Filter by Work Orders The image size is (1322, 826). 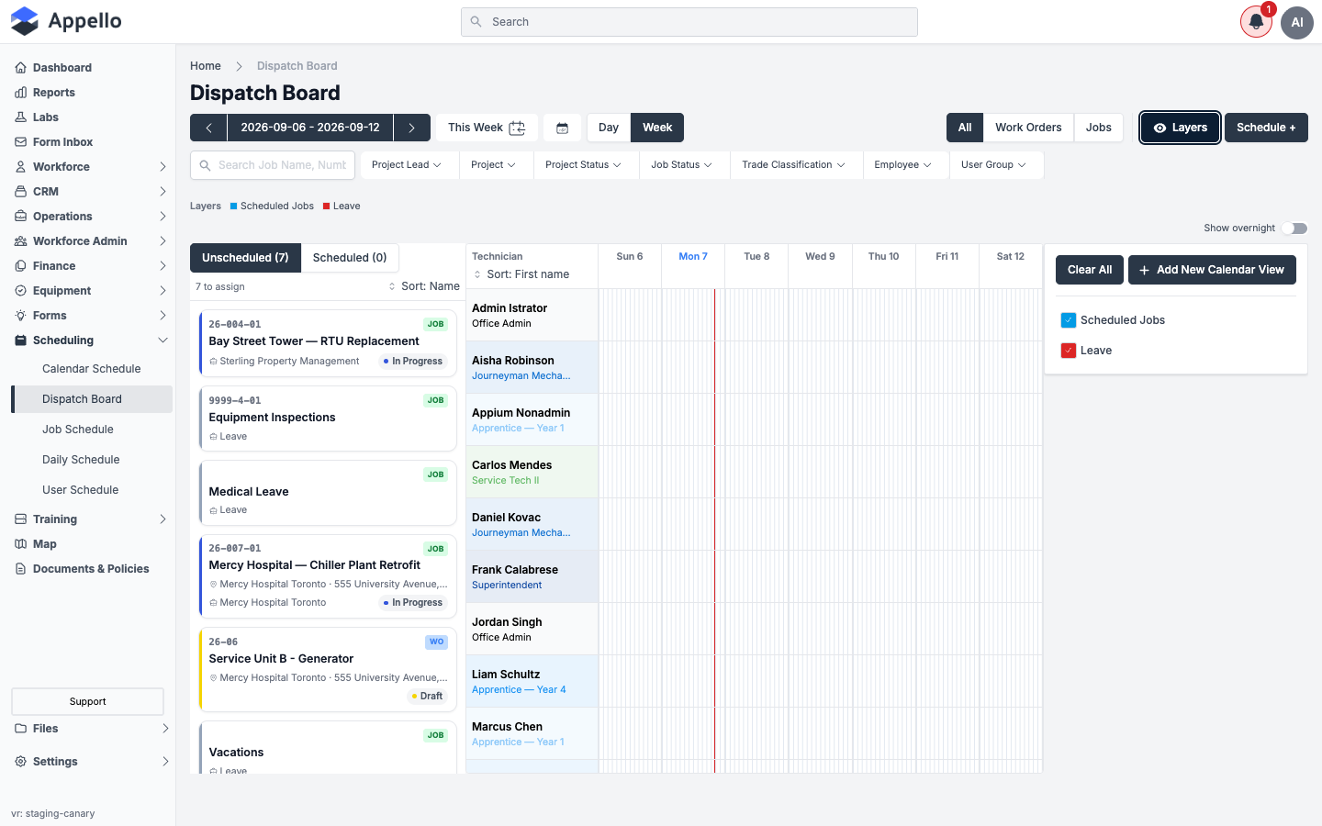(x=1028, y=128)
